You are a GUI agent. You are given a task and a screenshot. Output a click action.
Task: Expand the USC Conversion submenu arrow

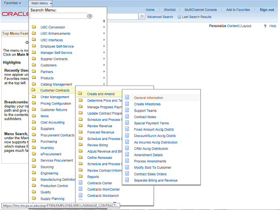[x=104, y=27]
